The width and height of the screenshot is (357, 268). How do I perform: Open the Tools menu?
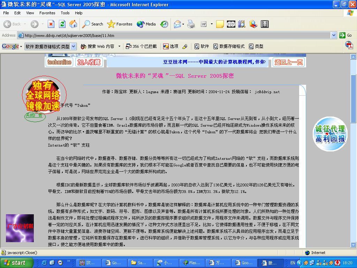(x=65, y=13)
